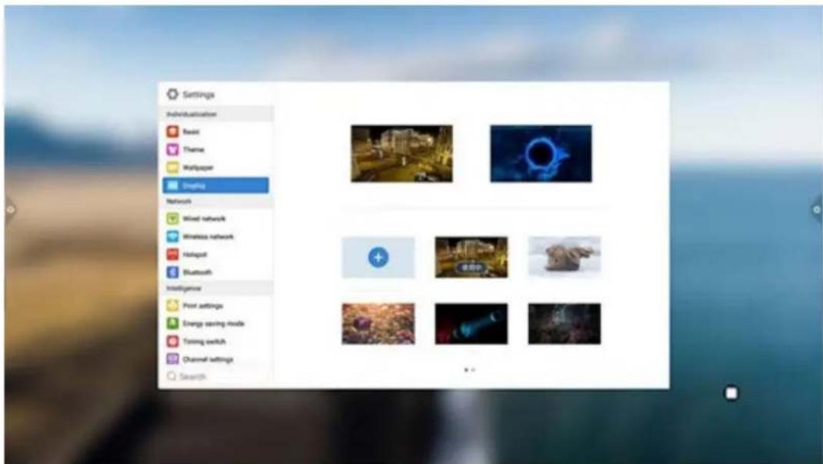Select the large blue ring preview image
The width and height of the screenshot is (823, 464).
coord(541,154)
